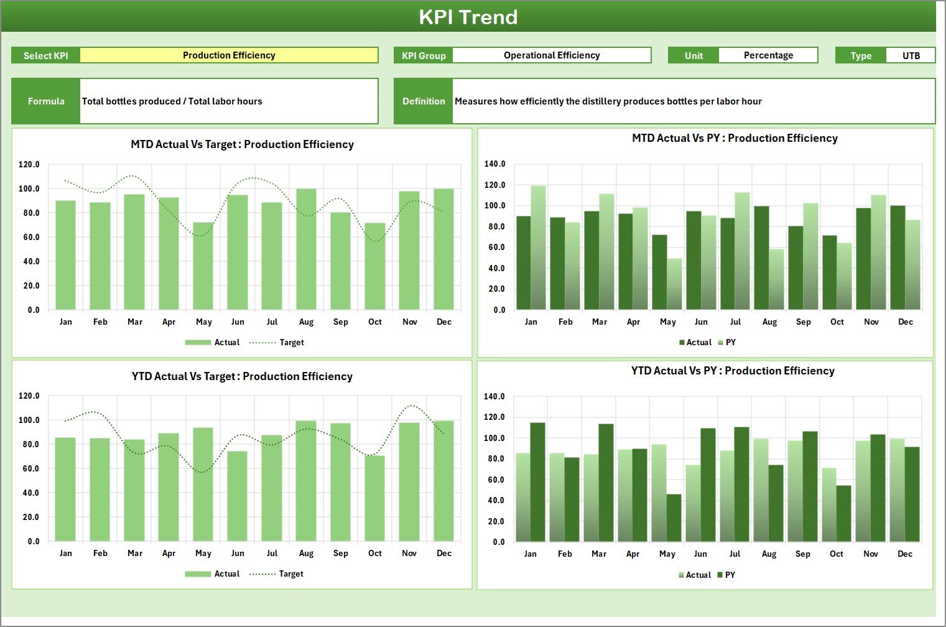Click the MTD Actual Vs Target chart title

click(241, 144)
